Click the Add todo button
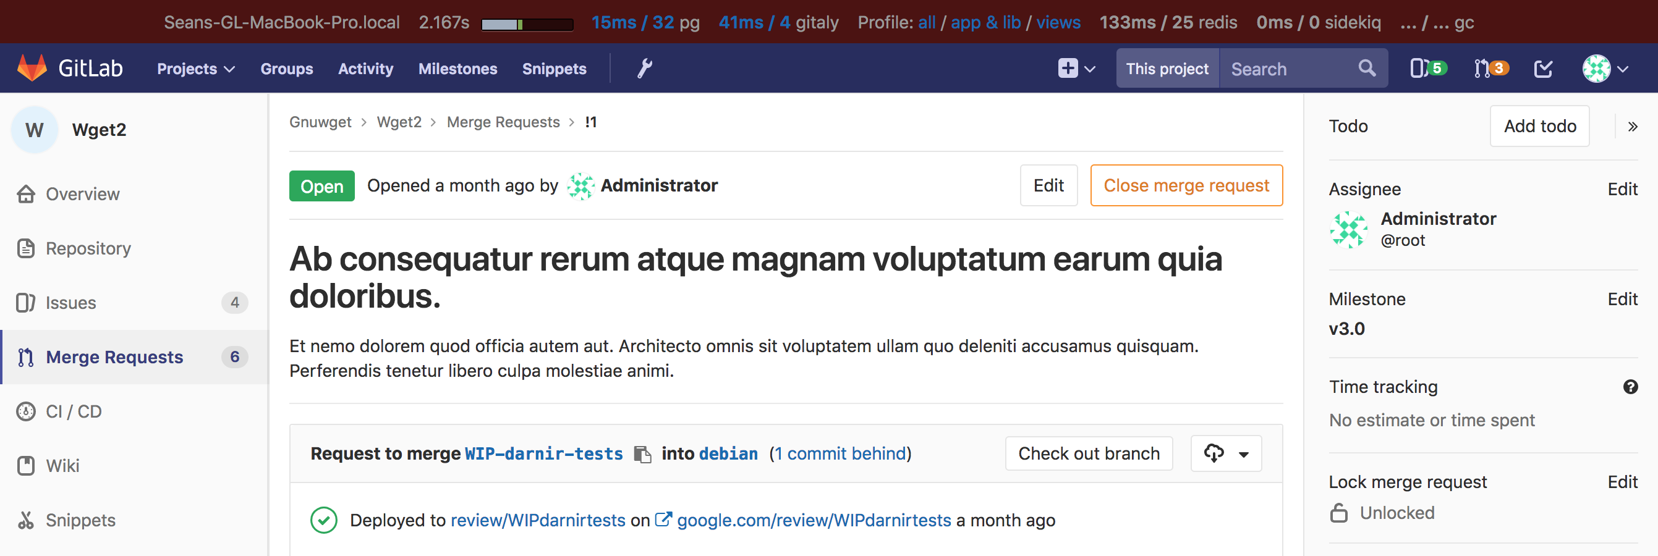This screenshot has width=1658, height=556. pyautogui.click(x=1539, y=126)
